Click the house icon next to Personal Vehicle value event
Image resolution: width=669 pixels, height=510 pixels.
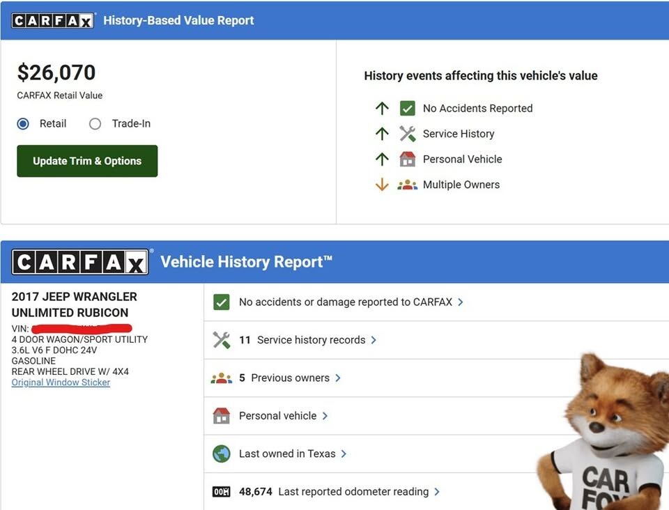tap(408, 159)
